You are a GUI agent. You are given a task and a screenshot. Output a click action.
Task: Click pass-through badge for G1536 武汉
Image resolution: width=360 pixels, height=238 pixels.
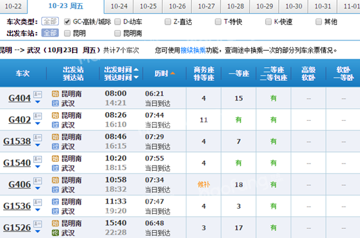coord(56,211)
